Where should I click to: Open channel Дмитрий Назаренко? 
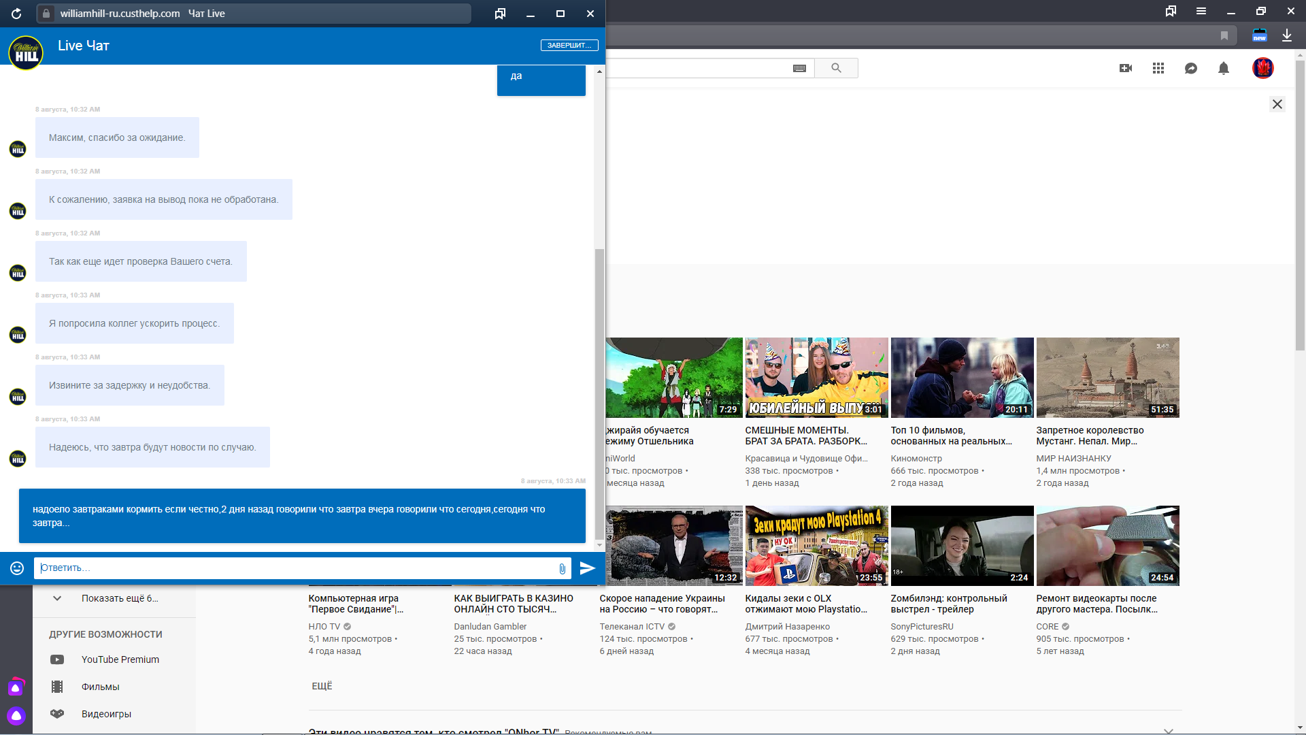pos(787,627)
